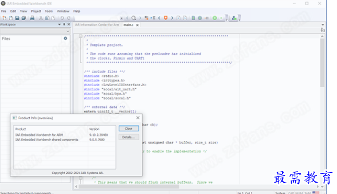Print the document using printer icon

point(32,18)
